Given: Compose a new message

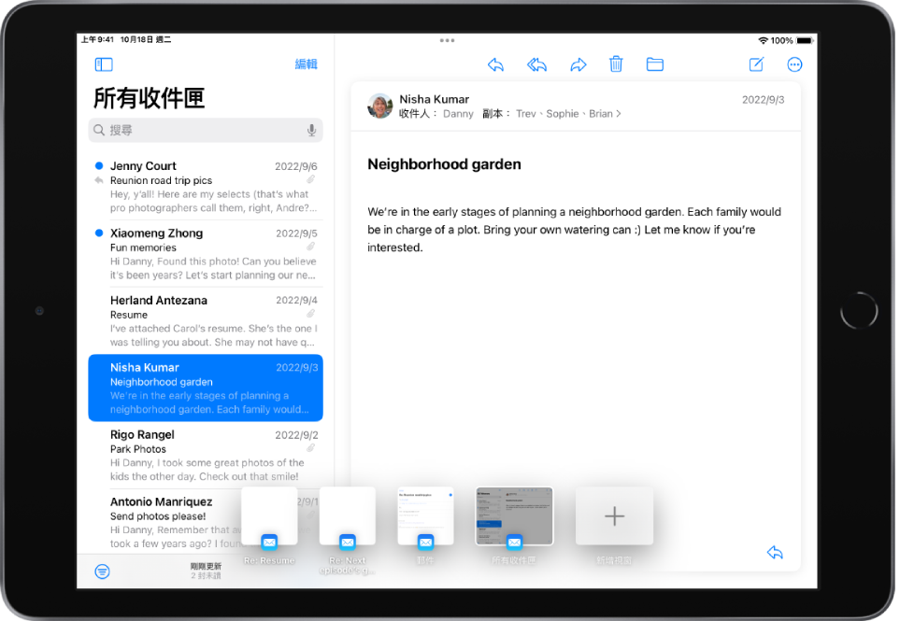Looking at the screenshot, I should tap(756, 64).
